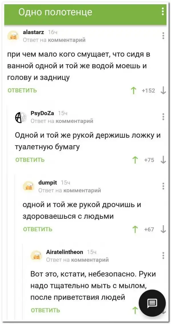Open options menu for PsyDoZa's comment

(x=163, y=117)
